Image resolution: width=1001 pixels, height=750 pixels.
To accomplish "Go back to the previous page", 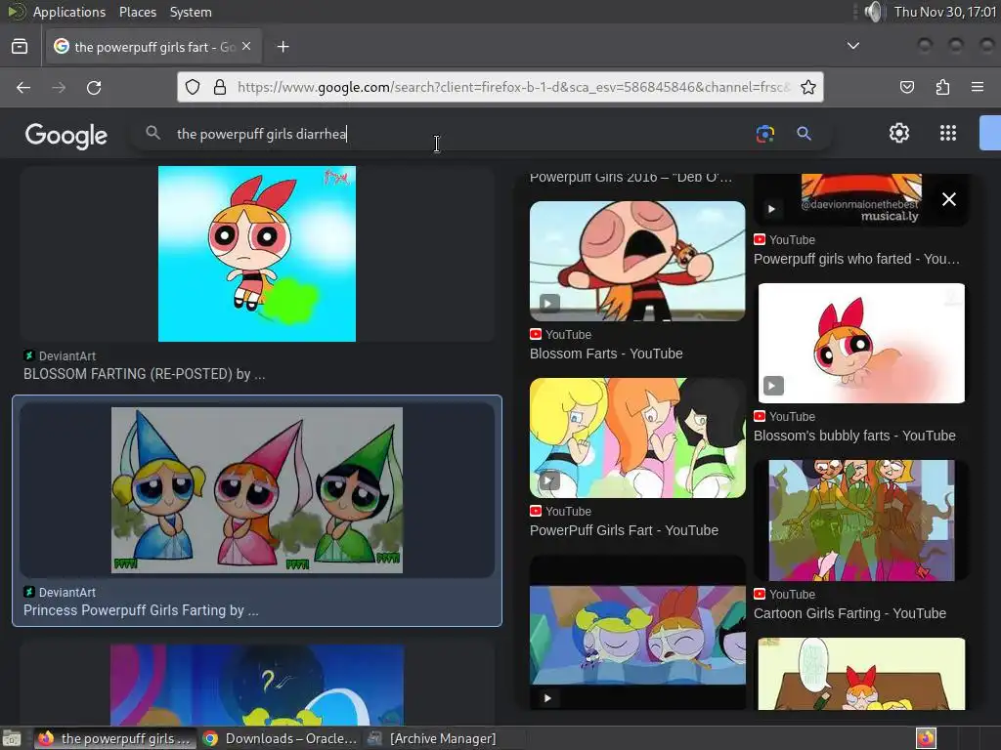I will (23, 87).
